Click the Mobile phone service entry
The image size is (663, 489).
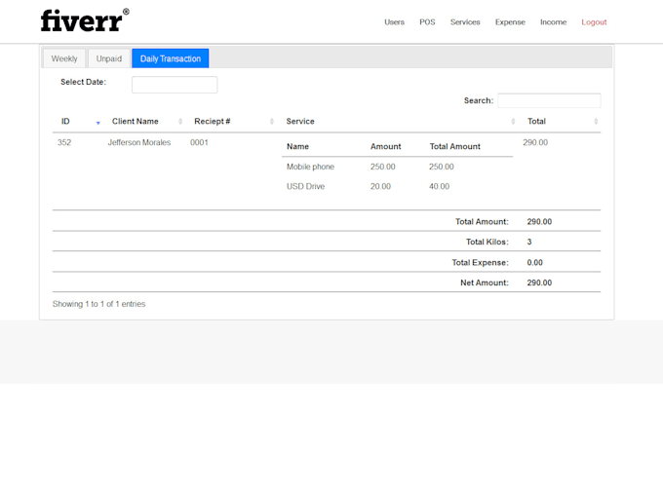(310, 167)
